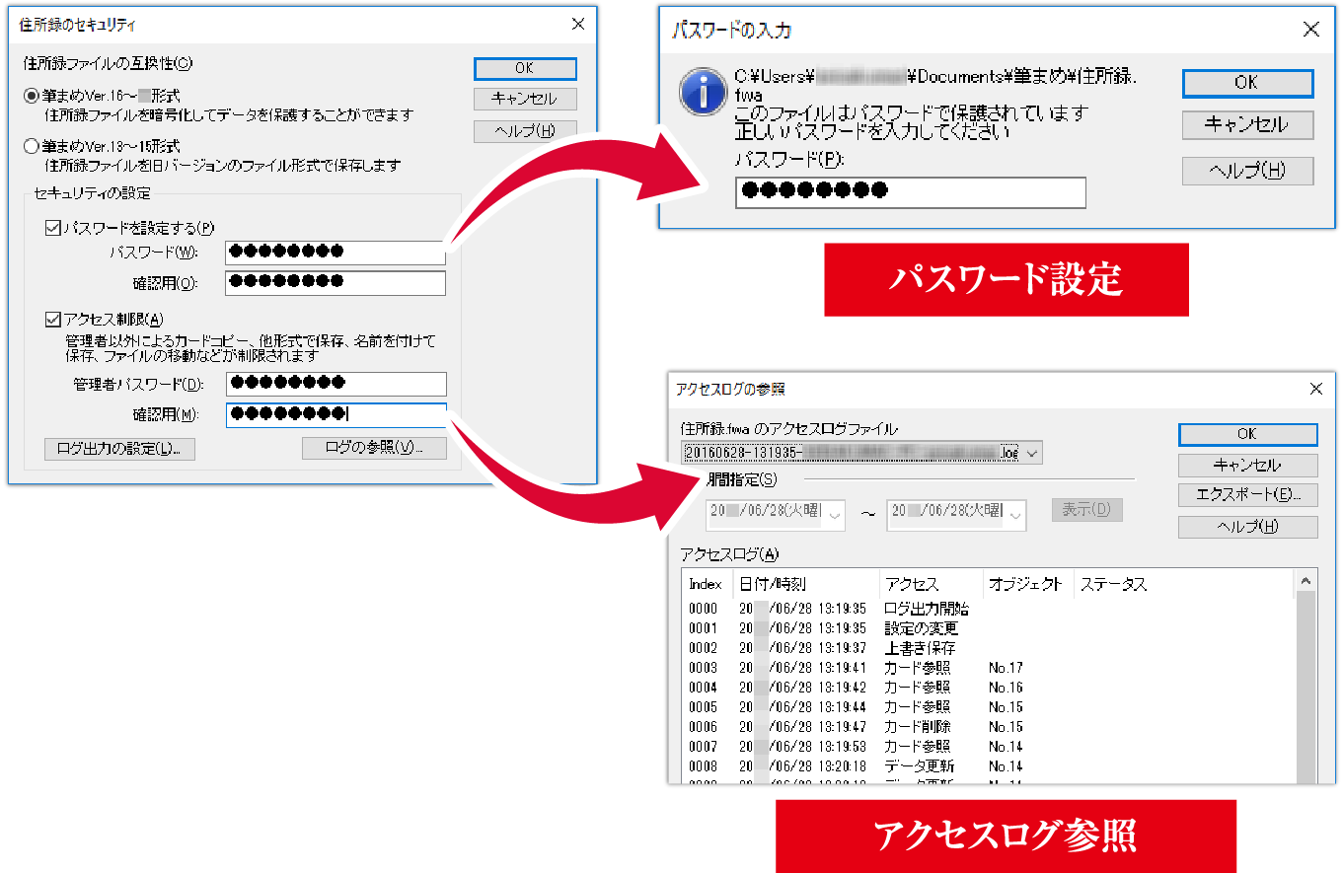Click OK in the 住所録のセキュリティ dialog

524,68
